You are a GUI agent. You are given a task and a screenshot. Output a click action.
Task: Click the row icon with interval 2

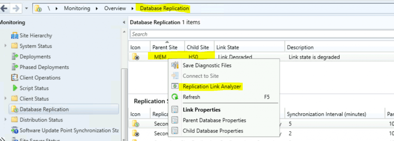[x=135, y=134]
